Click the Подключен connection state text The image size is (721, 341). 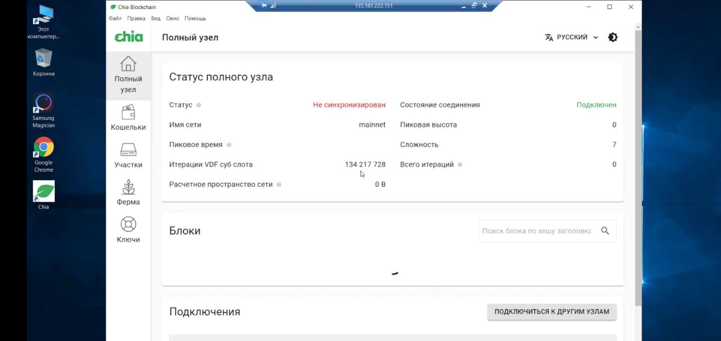click(596, 105)
